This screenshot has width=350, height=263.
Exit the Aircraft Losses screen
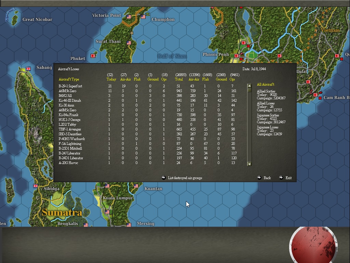tap(288, 178)
